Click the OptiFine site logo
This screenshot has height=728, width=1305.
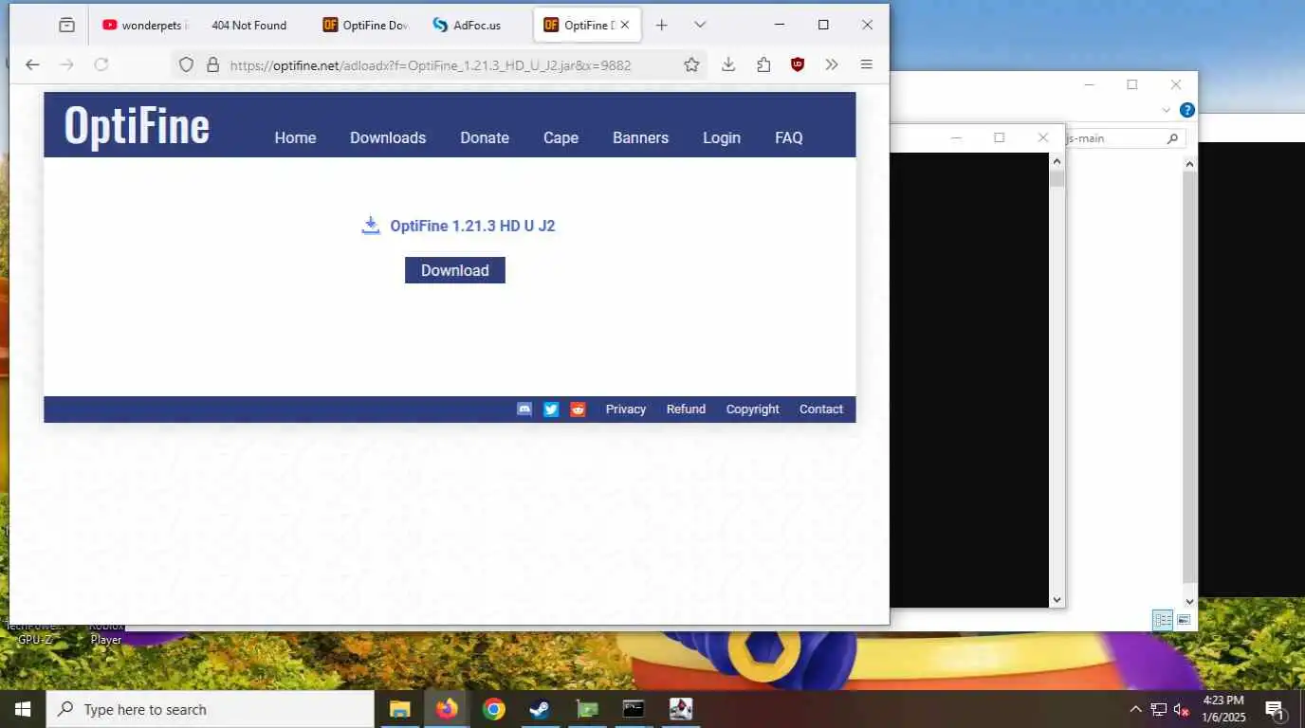pos(137,125)
